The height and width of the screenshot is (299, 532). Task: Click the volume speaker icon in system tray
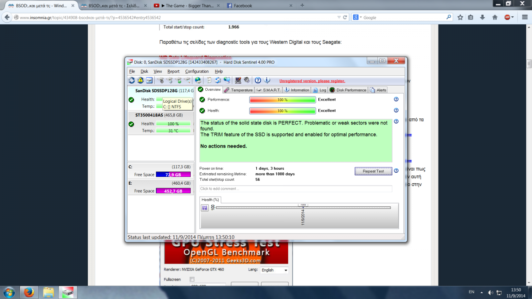[x=491, y=292]
